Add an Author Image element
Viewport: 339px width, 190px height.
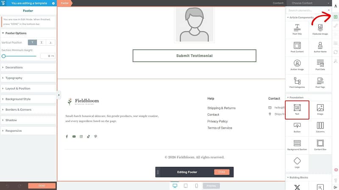(297, 65)
